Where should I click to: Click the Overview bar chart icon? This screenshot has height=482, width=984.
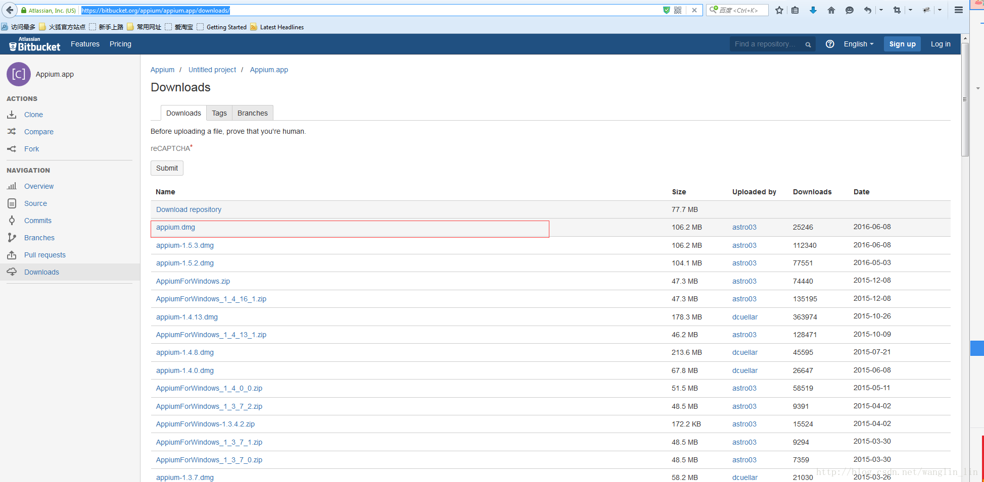tap(12, 186)
